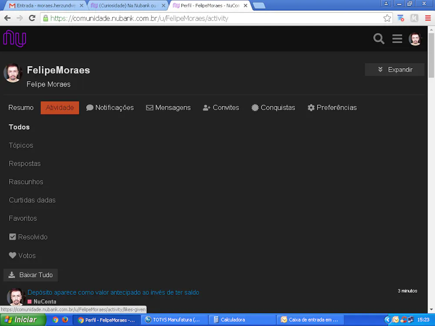Launch Firefox from the quick launch bar
The height and width of the screenshot is (326, 435).
(65, 320)
